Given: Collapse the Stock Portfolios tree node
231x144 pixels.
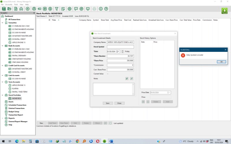Looking at the screenshot, I should point(2,95).
